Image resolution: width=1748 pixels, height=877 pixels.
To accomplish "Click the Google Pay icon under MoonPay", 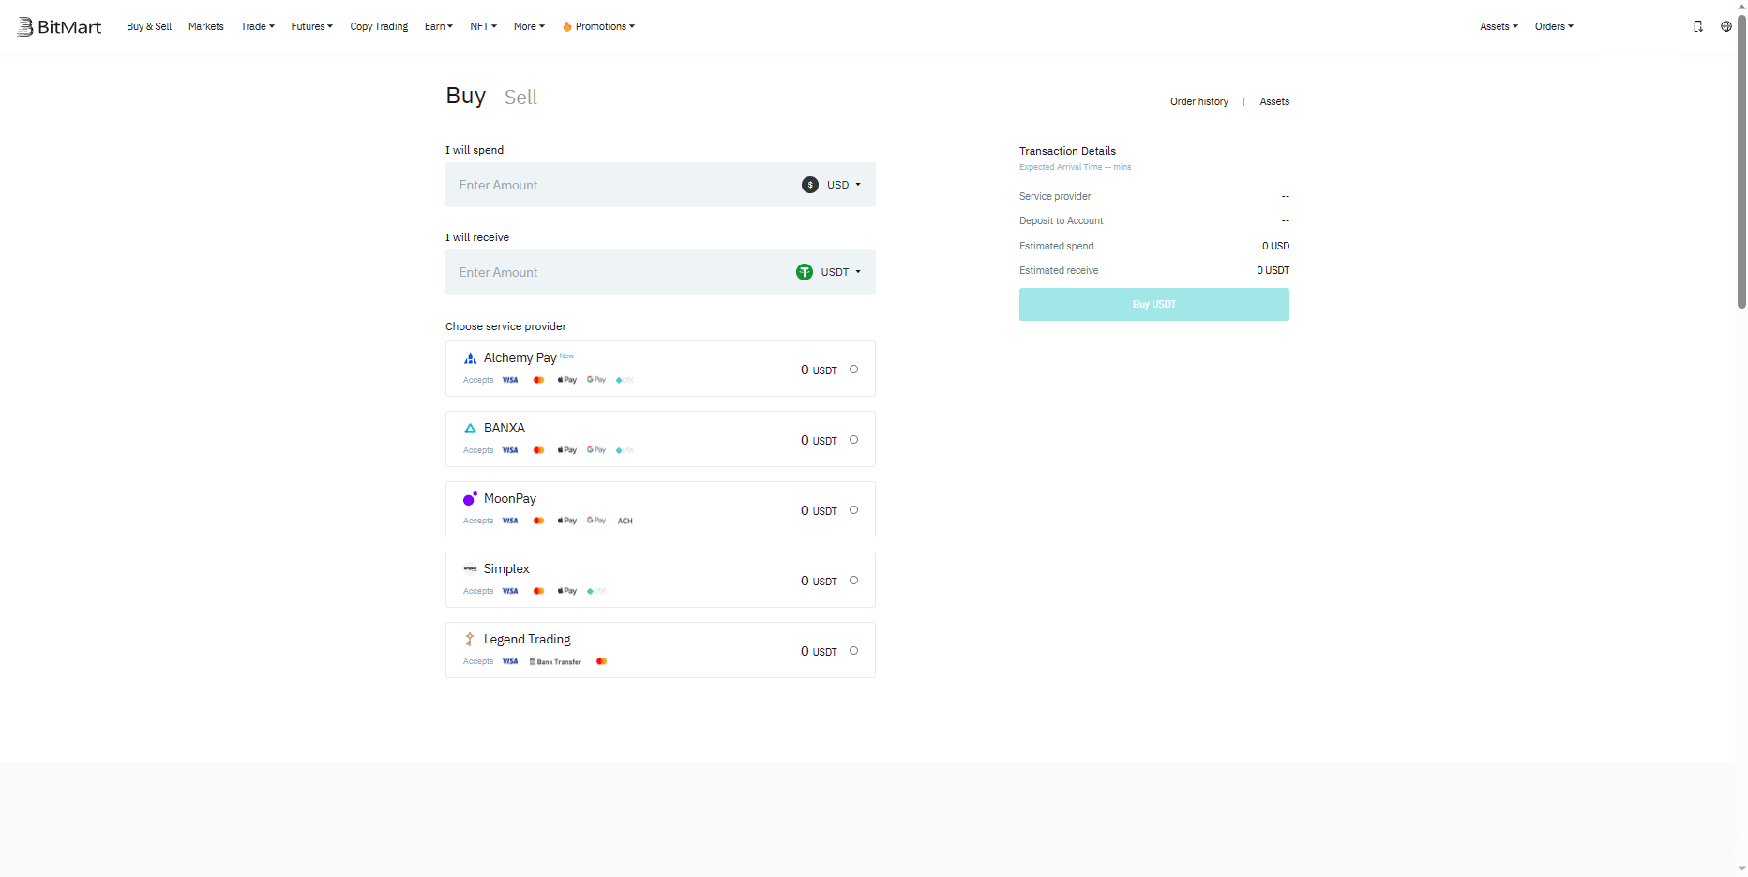I will [x=596, y=521].
